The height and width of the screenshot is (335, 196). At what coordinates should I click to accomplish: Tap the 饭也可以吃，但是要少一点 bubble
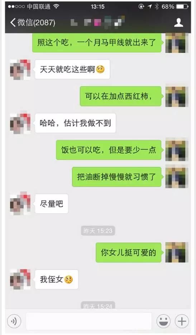coord(109,150)
